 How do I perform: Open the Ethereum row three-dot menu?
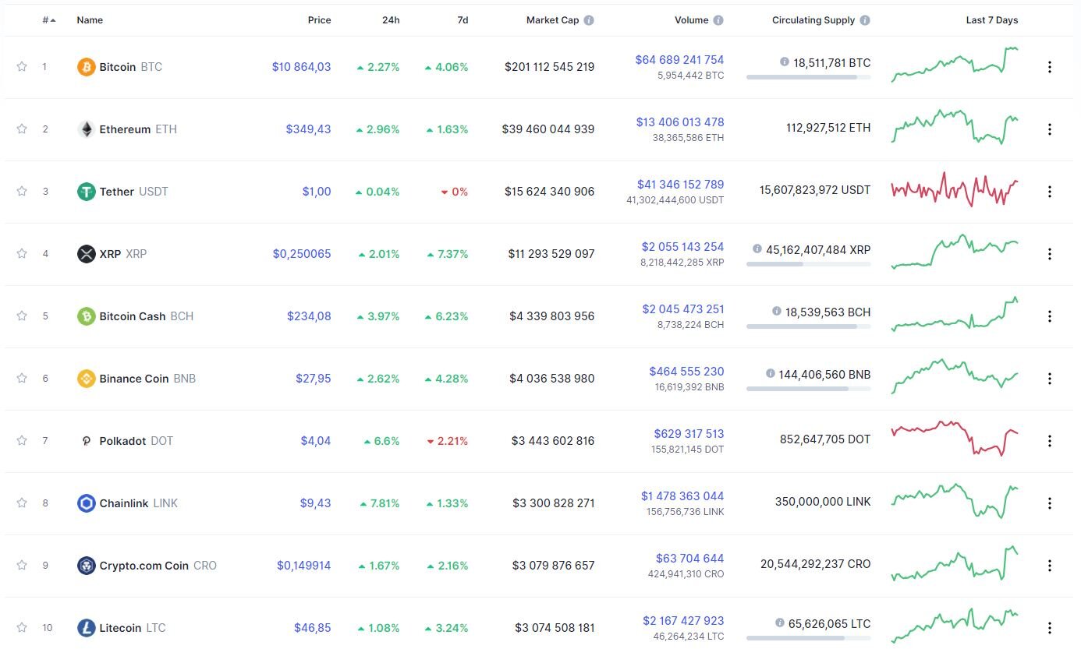[x=1049, y=129]
